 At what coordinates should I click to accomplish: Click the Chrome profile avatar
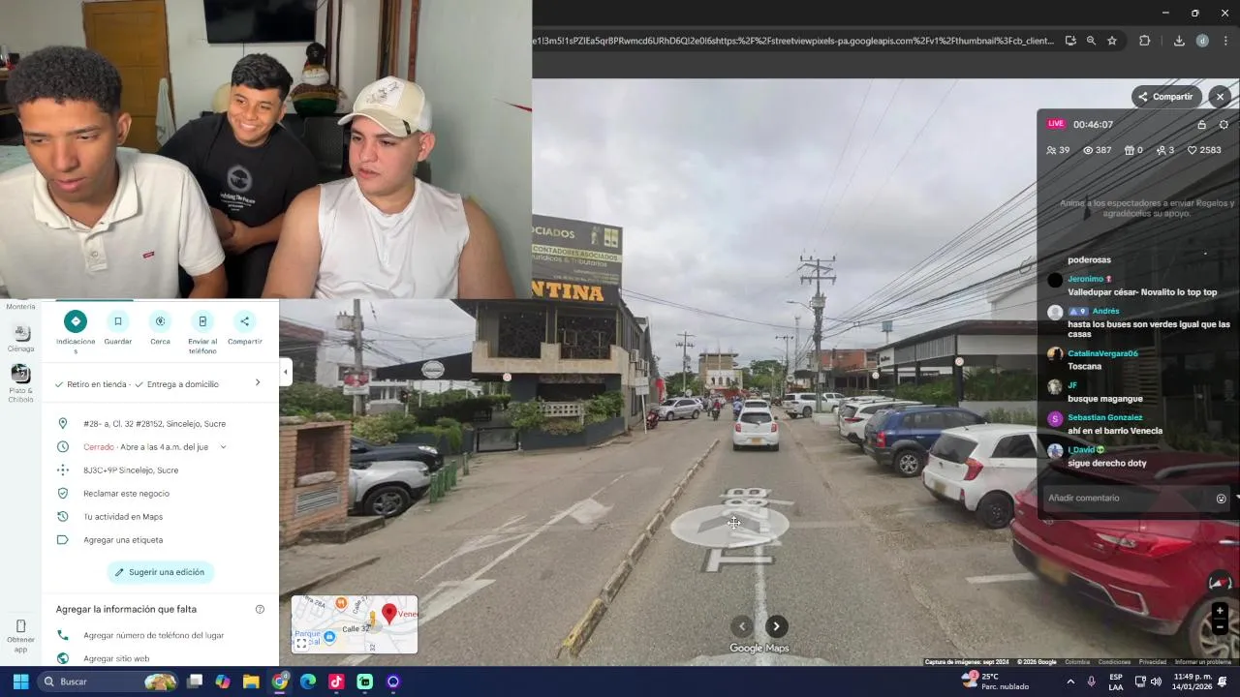click(1202, 41)
